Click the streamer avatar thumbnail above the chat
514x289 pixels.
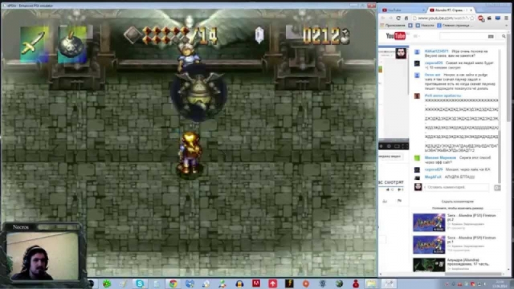(x=400, y=53)
